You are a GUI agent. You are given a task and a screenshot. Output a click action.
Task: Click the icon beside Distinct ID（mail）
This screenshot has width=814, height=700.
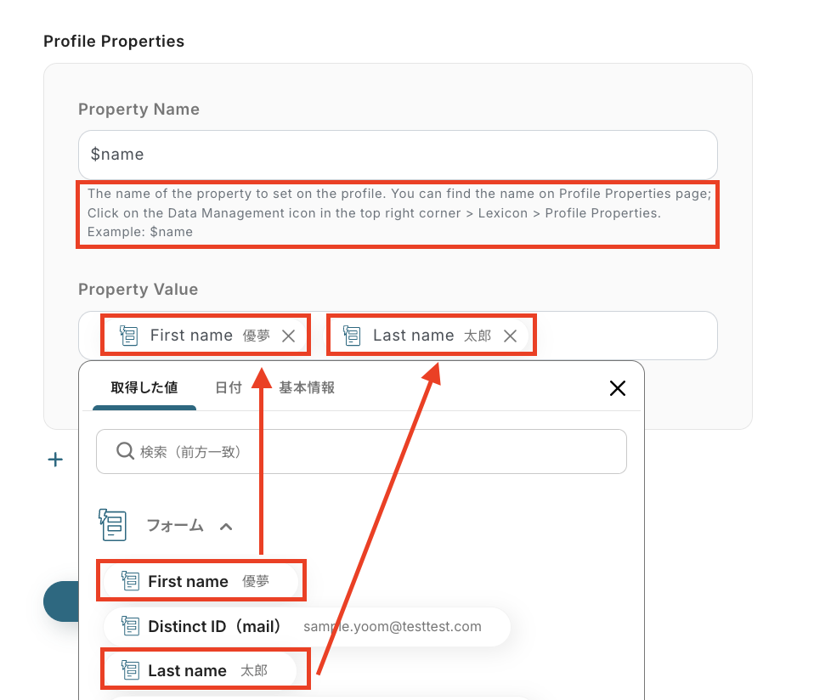[x=130, y=626]
